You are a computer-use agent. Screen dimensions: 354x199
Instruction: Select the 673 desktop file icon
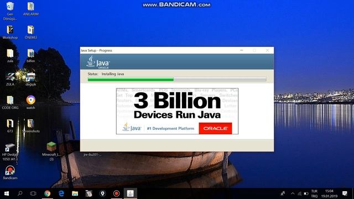(x=10, y=126)
